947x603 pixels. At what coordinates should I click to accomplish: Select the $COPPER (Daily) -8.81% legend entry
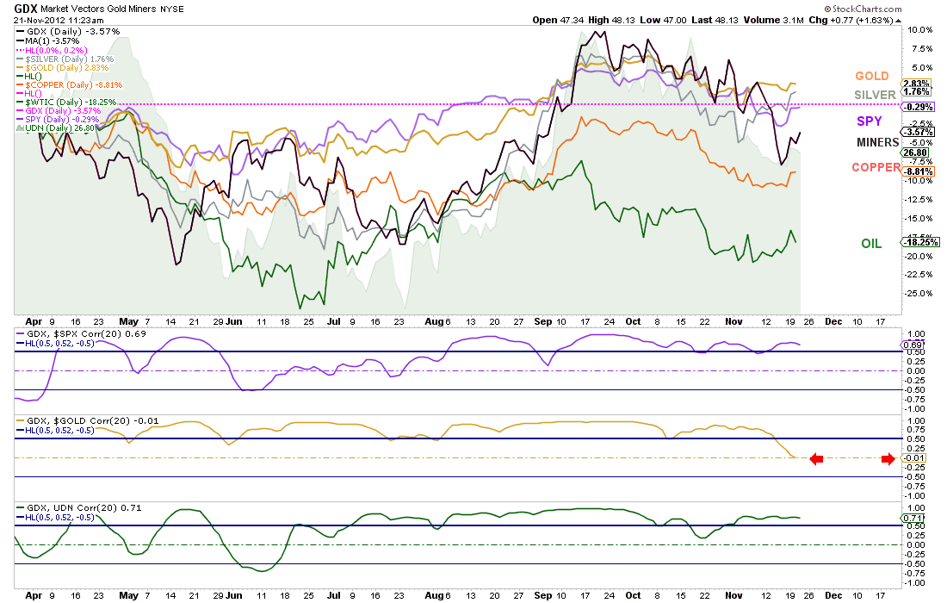pos(69,84)
